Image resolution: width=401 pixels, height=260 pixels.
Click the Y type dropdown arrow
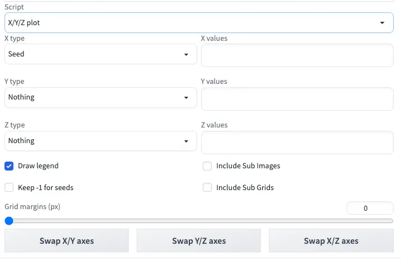[186, 98]
